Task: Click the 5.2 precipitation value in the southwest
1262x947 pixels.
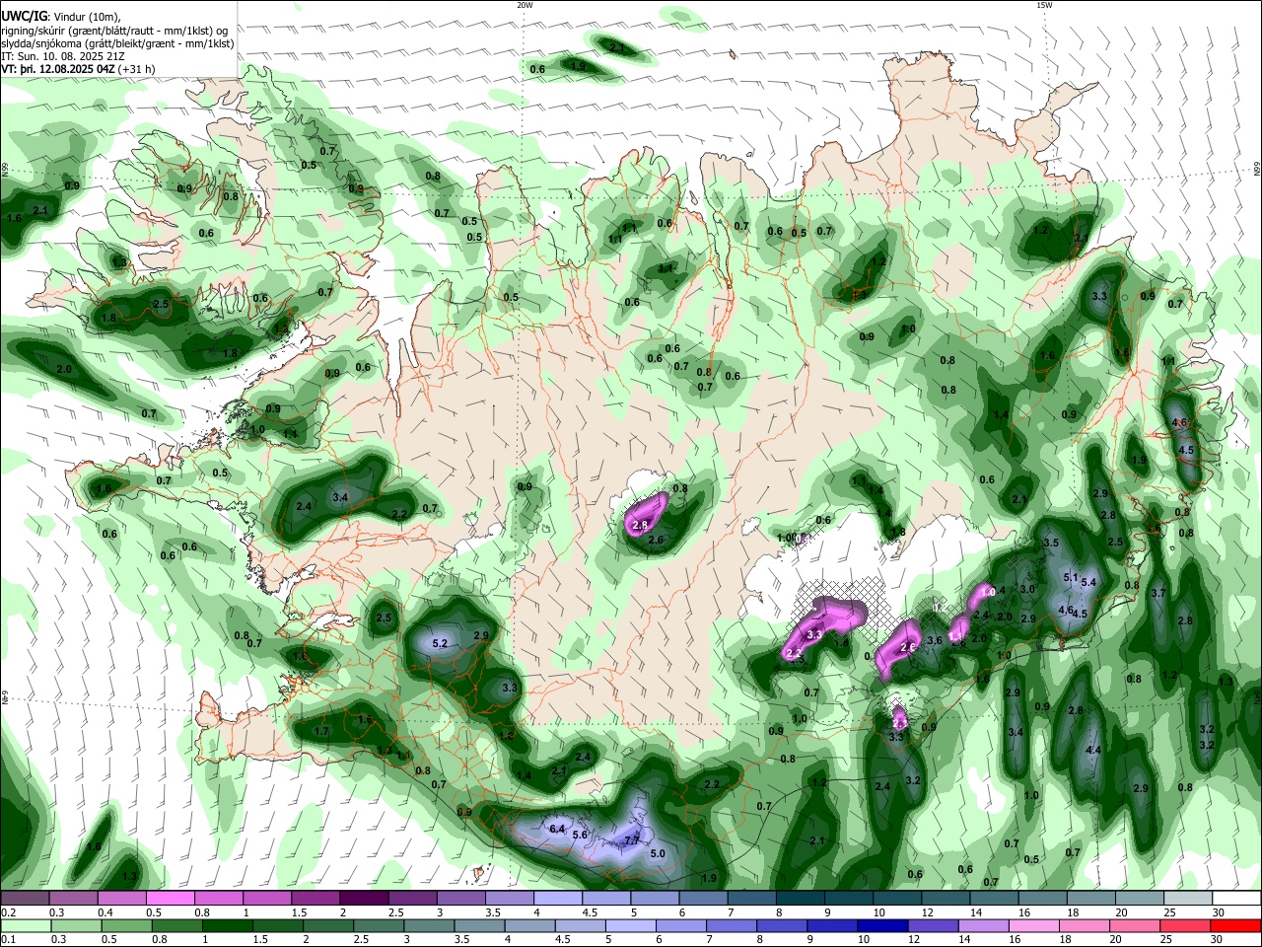Action: pyautogui.click(x=441, y=644)
